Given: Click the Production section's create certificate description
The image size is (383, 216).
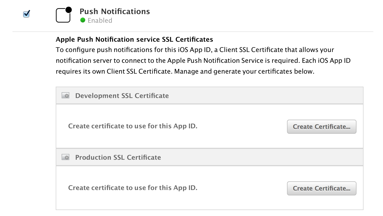Looking at the screenshot, I should [133, 188].
